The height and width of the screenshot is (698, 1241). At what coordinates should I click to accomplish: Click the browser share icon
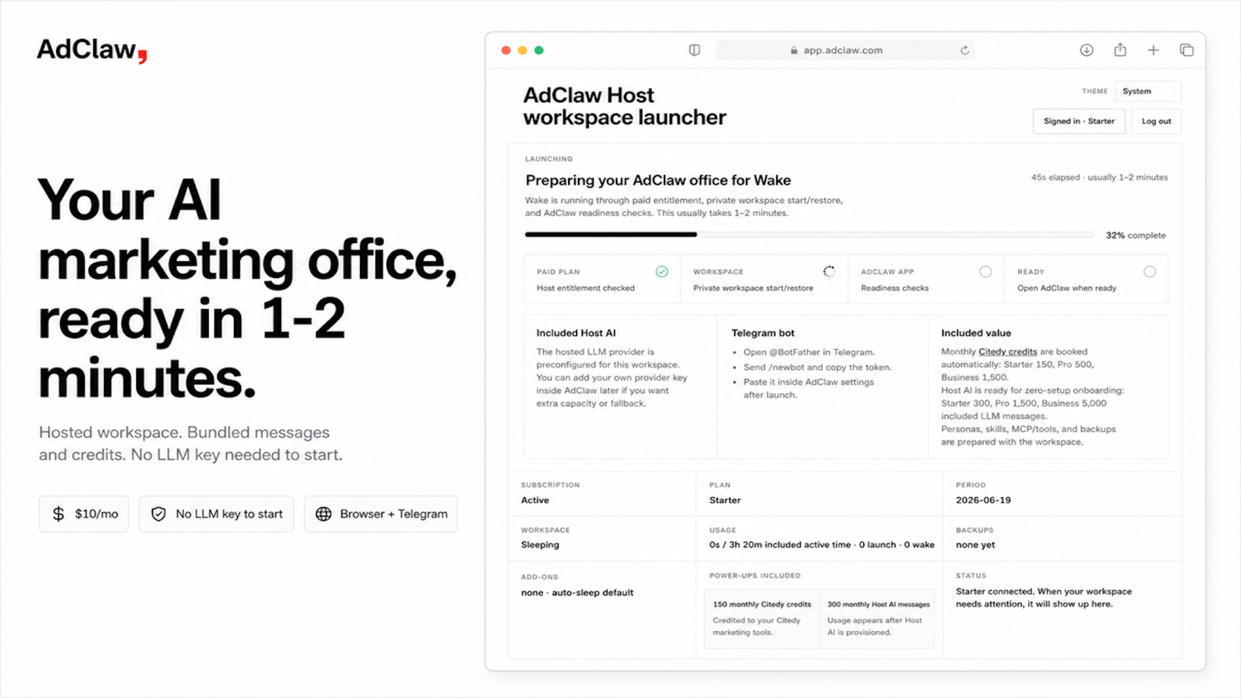(1120, 50)
